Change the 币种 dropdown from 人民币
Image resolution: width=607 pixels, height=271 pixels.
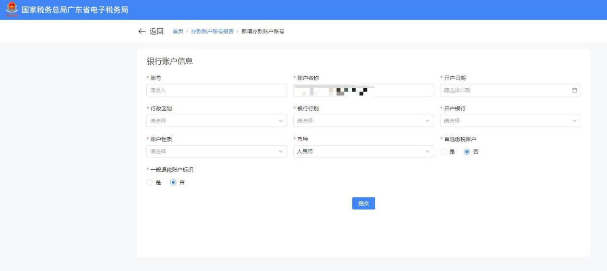tap(363, 152)
